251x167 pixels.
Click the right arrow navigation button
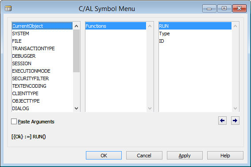(x=235, y=121)
